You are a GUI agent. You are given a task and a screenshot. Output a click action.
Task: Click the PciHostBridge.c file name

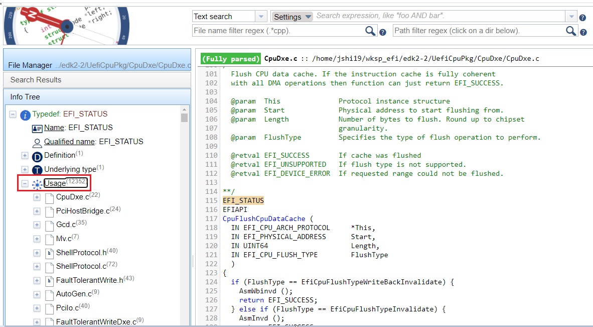[83, 211]
